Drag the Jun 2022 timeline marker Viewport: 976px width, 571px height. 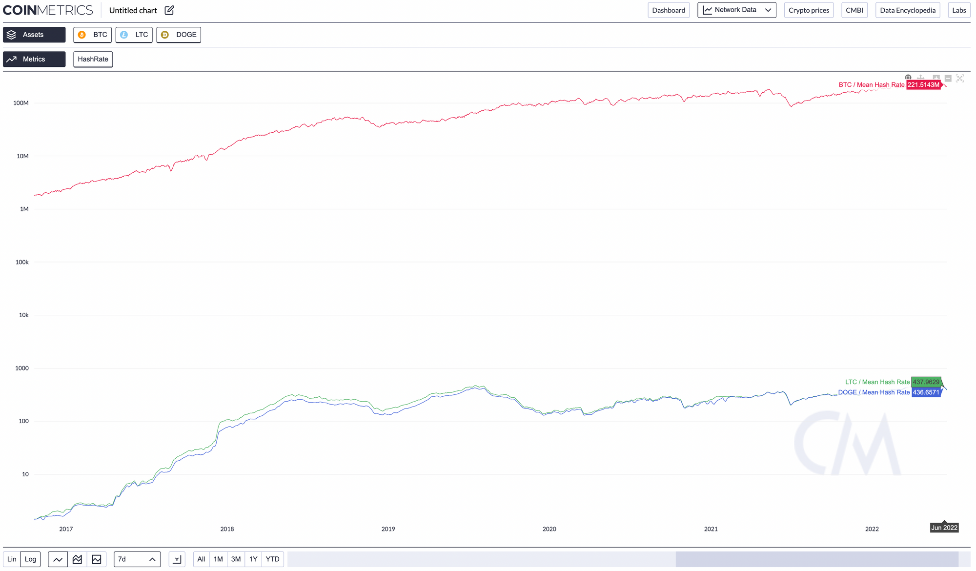945,527
